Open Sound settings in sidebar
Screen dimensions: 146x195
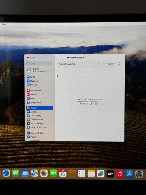pos(31,94)
